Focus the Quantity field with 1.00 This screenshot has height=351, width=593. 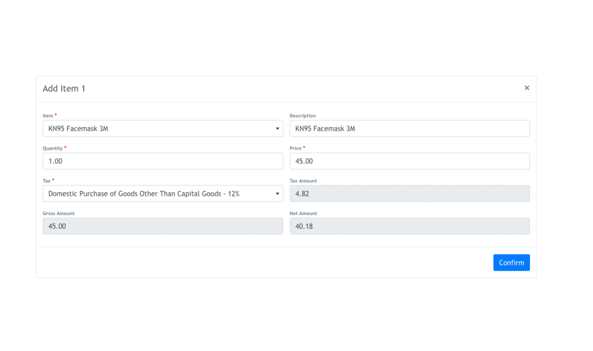pos(163,161)
